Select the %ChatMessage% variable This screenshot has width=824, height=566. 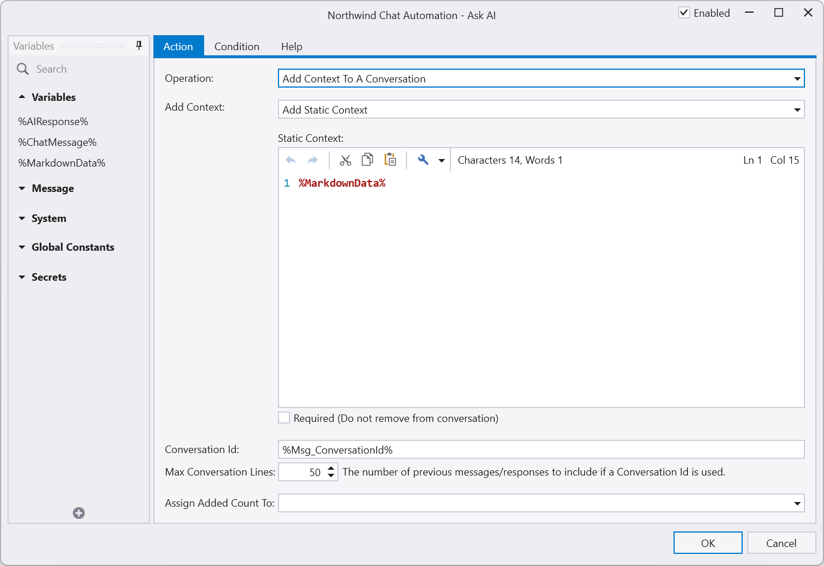click(57, 142)
